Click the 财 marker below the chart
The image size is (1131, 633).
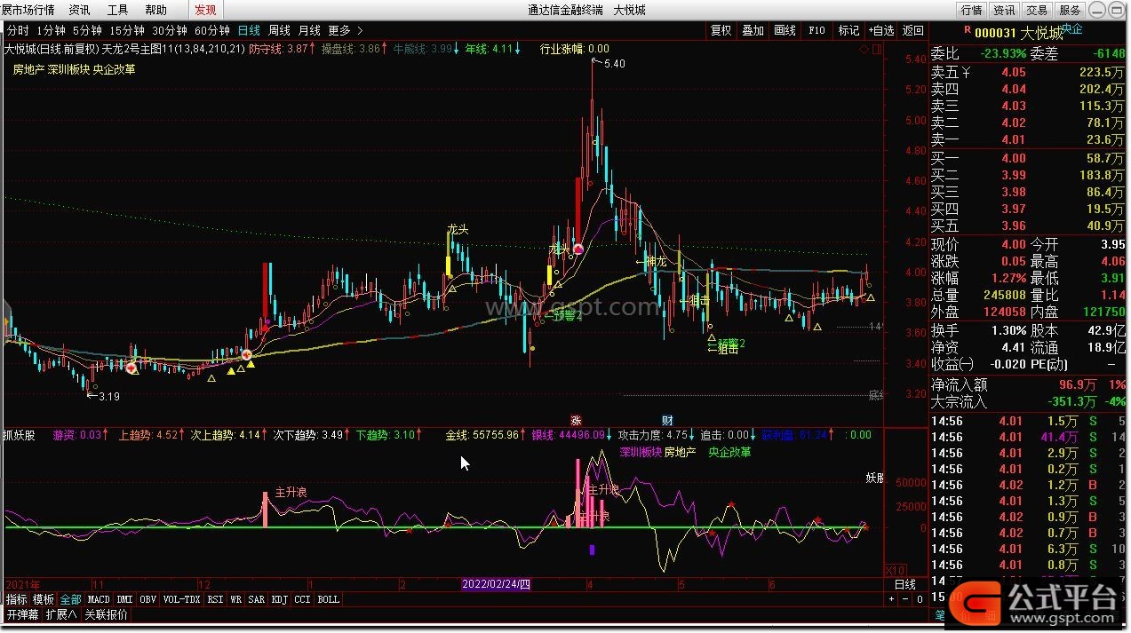[667, 420]
